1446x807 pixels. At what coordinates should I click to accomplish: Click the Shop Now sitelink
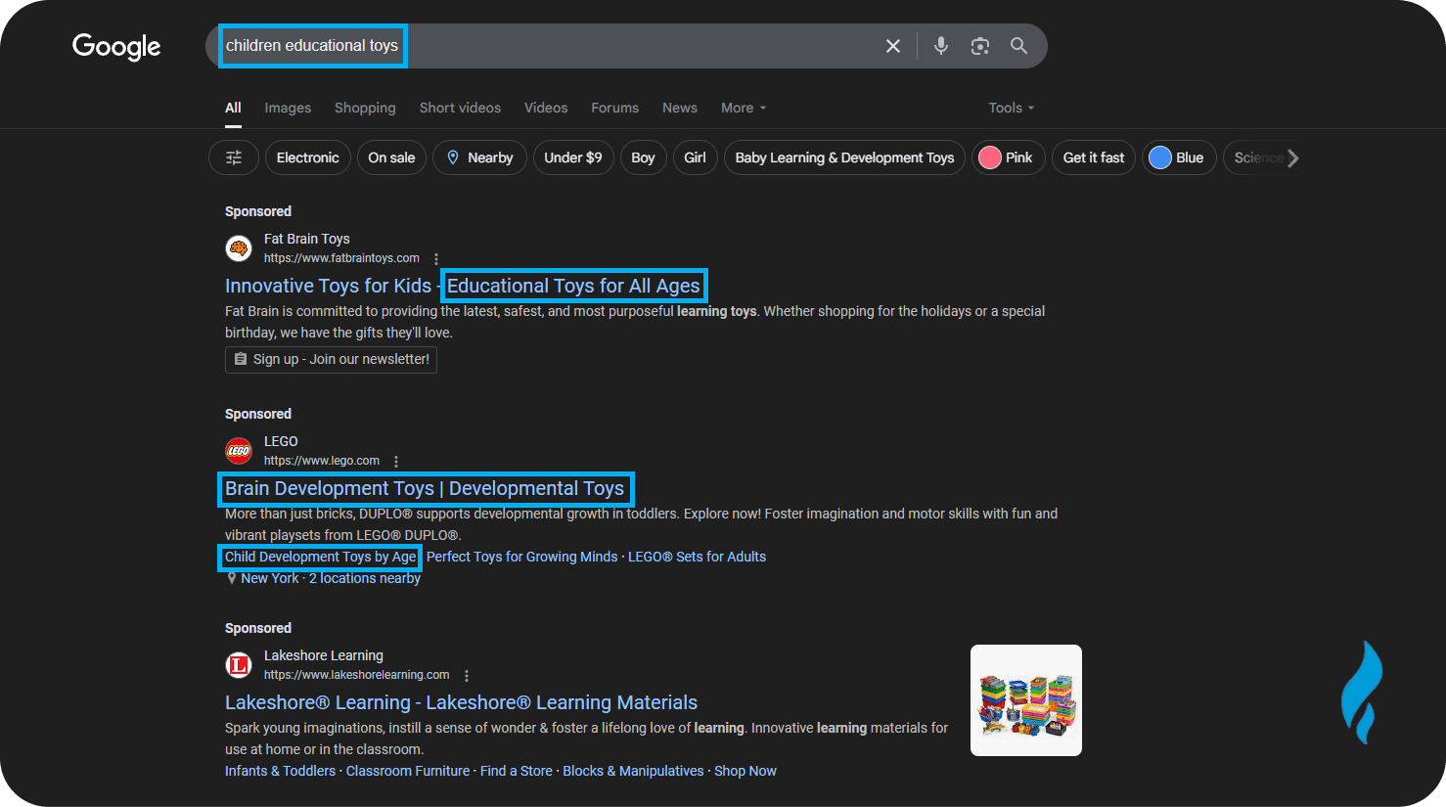click(x=746, y=771)
